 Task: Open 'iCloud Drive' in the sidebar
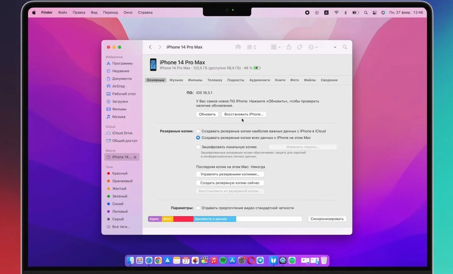tap(122, 133)
